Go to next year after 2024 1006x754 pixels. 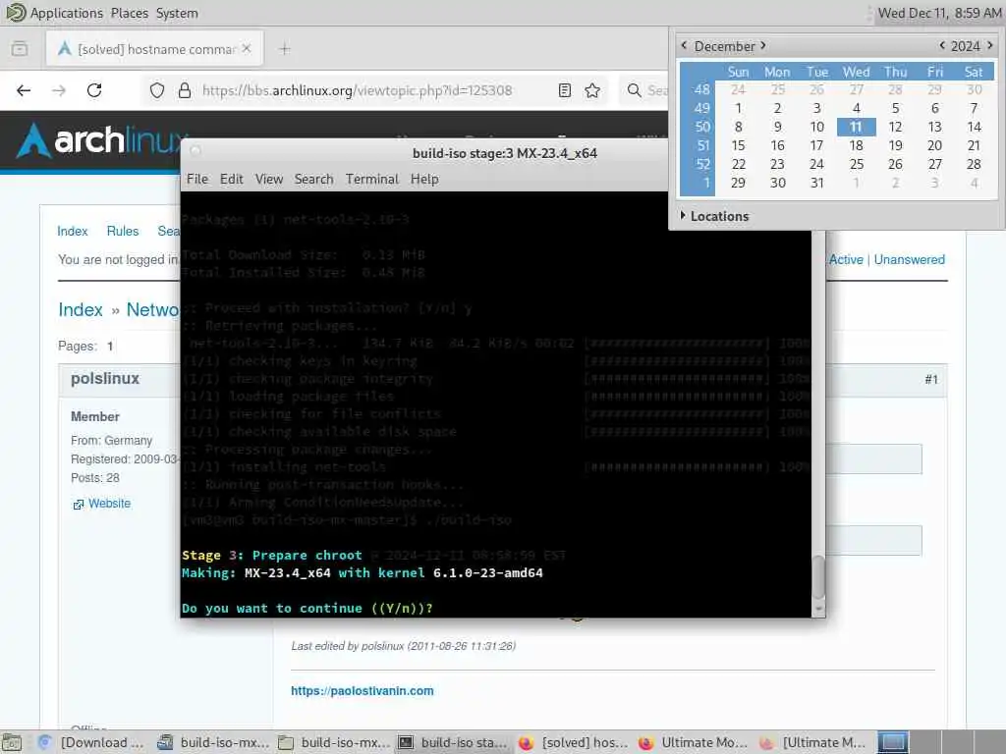coord(990,45)
